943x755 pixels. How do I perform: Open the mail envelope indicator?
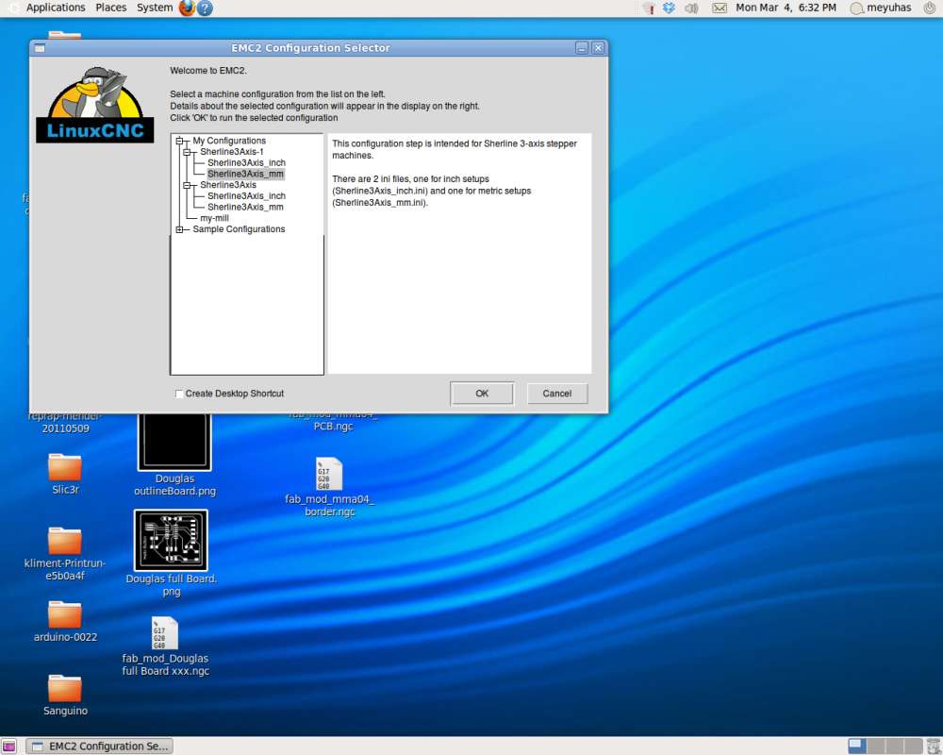point(720,8)
